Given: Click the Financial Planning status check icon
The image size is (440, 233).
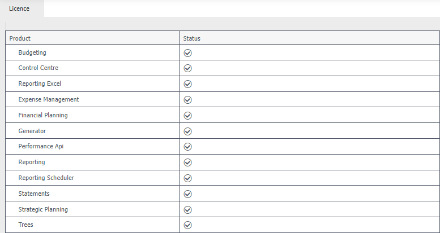Looking at the screenshot, I should 188,116.
